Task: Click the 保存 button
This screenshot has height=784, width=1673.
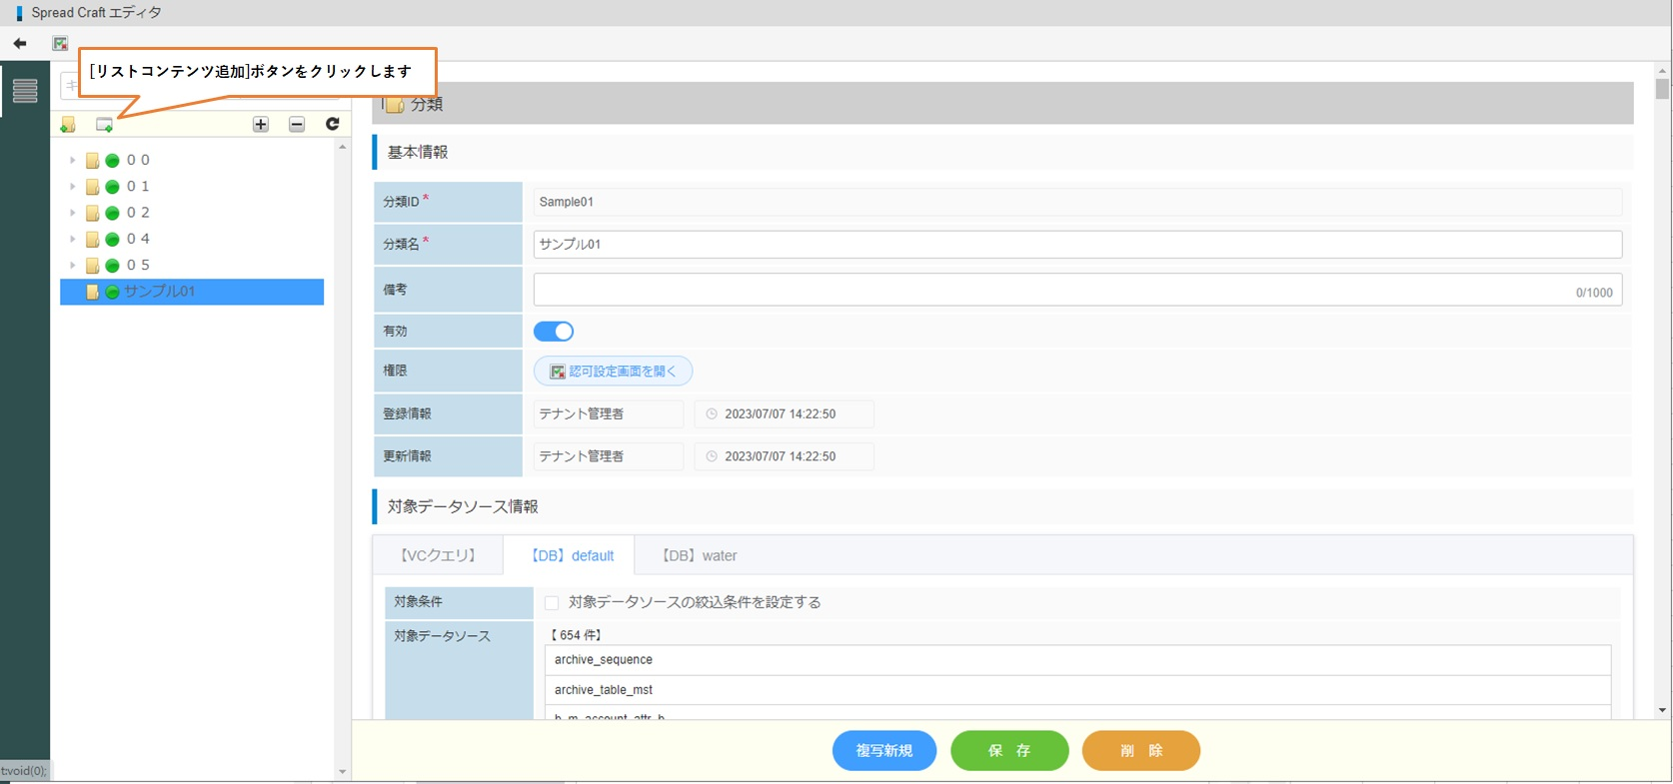Action: (x=1009, y=751)
